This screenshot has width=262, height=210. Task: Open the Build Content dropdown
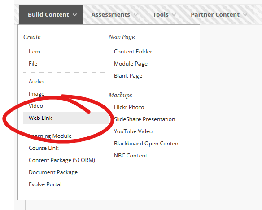point(51,15)
